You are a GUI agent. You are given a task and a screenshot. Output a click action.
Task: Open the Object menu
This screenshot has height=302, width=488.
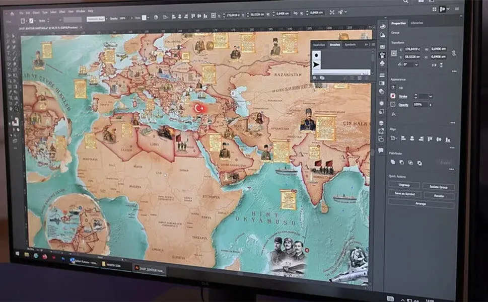[x=36, y=13]
